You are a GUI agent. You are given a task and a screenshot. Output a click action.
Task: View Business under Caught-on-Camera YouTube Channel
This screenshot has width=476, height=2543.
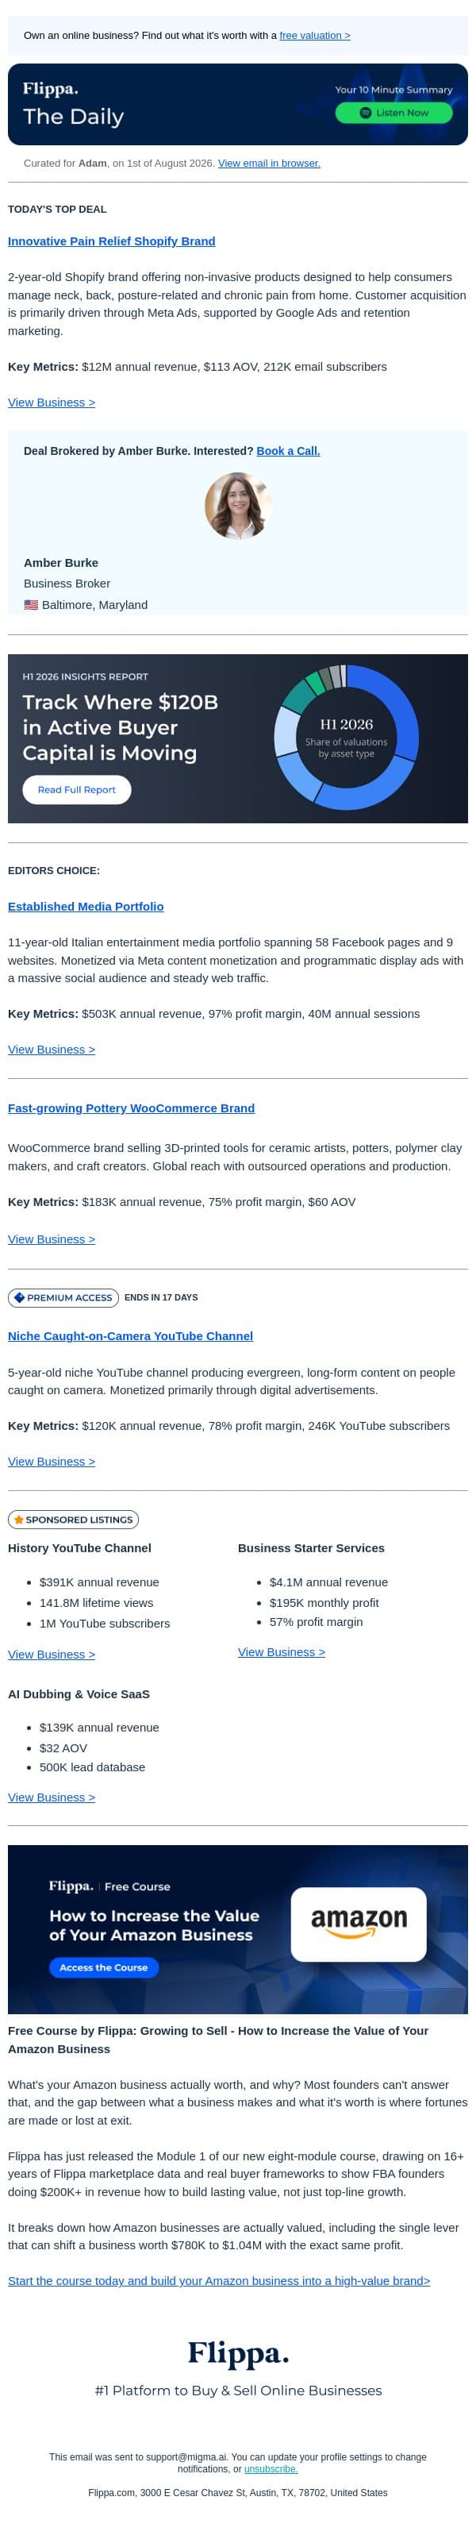pos(52,1462)
